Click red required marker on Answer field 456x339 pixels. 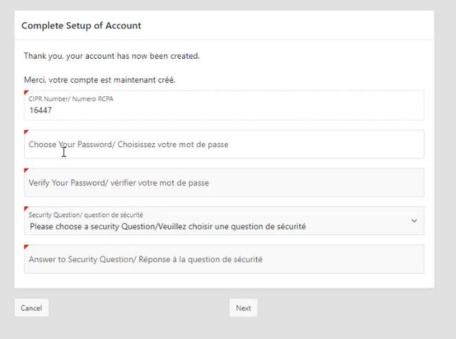click(x=27, y=247)
